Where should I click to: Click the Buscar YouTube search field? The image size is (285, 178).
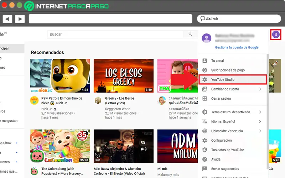pyautogui.click(x=115, y=34)
